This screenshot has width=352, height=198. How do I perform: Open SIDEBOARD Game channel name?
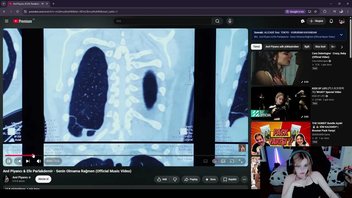[321, 134]
